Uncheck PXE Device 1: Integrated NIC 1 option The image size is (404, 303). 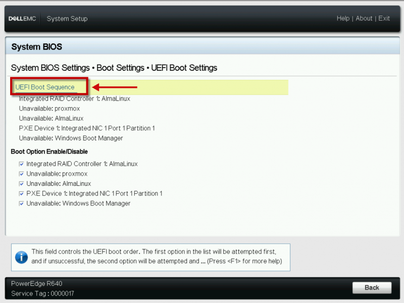[x=21, y=193]
